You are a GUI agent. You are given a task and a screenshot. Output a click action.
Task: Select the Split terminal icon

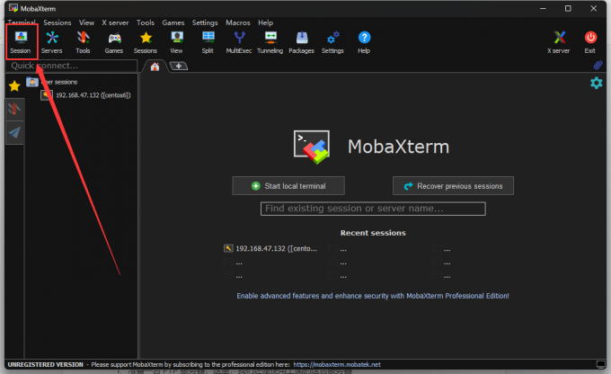(x=208, y=42)
